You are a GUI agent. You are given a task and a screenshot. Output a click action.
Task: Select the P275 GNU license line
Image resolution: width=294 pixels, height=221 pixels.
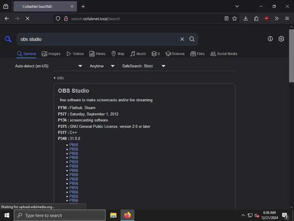[x=104, y=127]
